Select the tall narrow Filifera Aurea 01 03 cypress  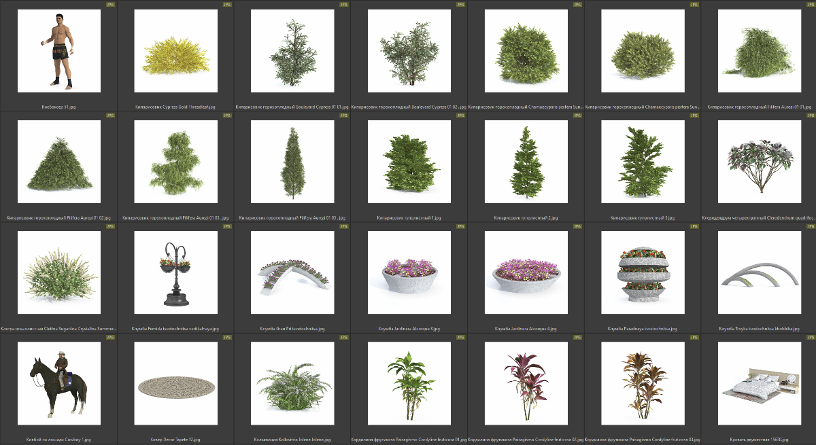coord(292,162)
